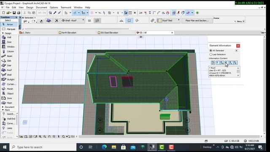Viewport: 270px width, 152px height.
Task: Click the taskbar search box
Action: (x=43, y=147)
